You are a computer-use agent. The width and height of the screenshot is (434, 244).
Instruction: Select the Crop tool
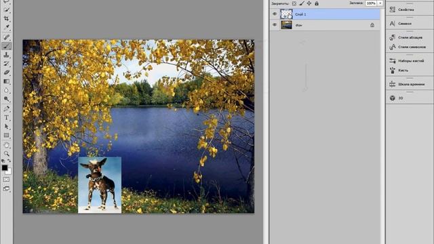point(6,18)
